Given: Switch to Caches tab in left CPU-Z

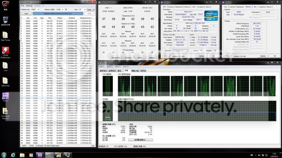Looking at the screenshot, I should point(171,7).
